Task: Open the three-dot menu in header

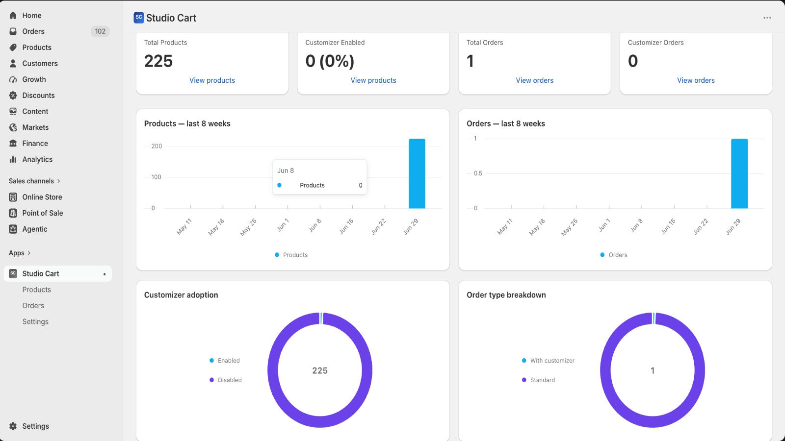Action: pyautogui.click(x=767, y=18)
